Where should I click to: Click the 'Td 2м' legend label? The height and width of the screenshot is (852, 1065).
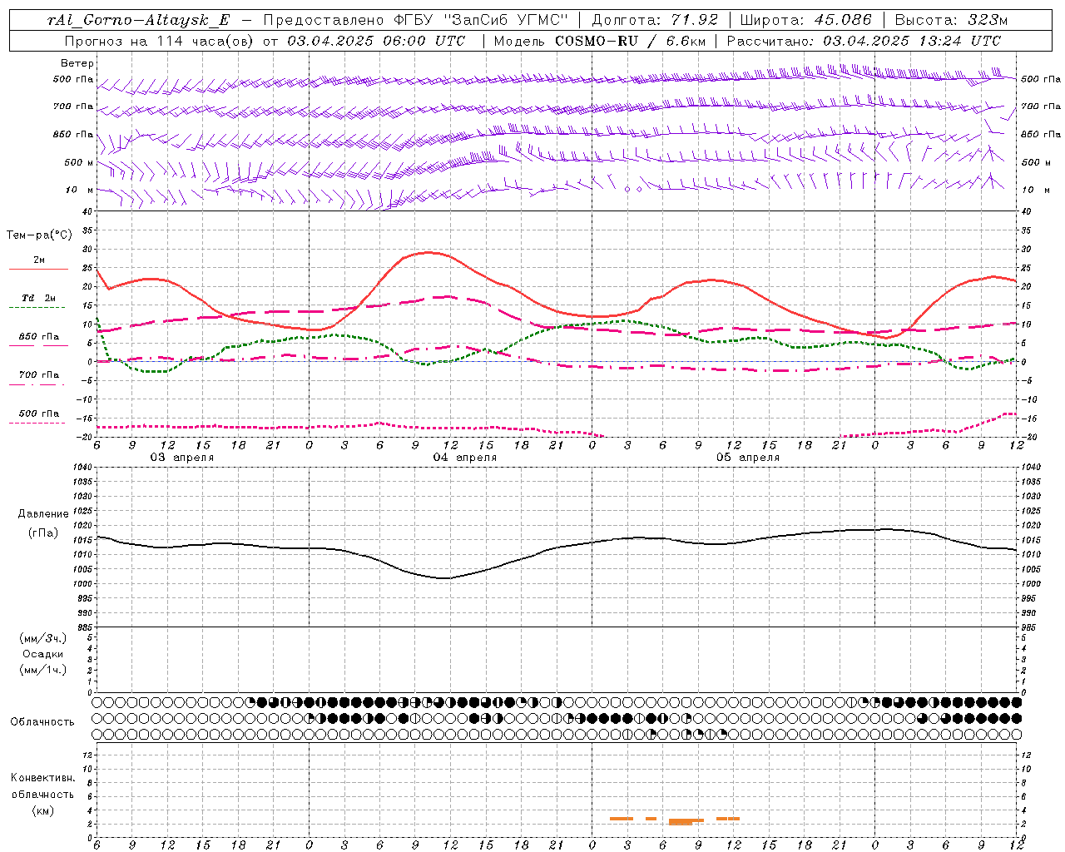coord(39,298)
